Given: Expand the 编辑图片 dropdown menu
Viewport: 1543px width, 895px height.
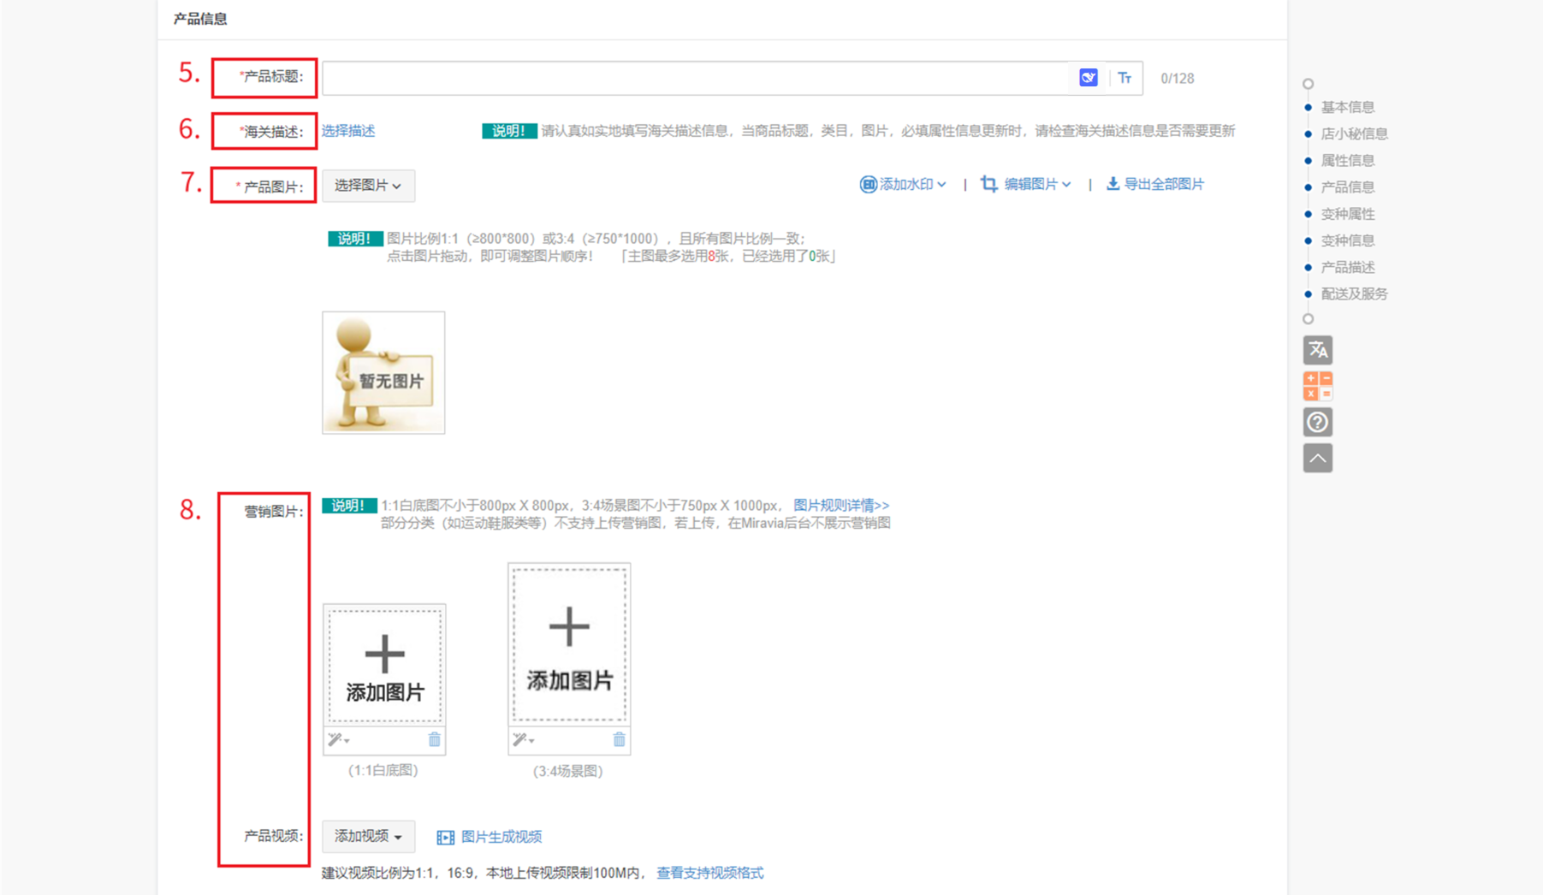Looking at the screenshot, I should point(1066,184).
